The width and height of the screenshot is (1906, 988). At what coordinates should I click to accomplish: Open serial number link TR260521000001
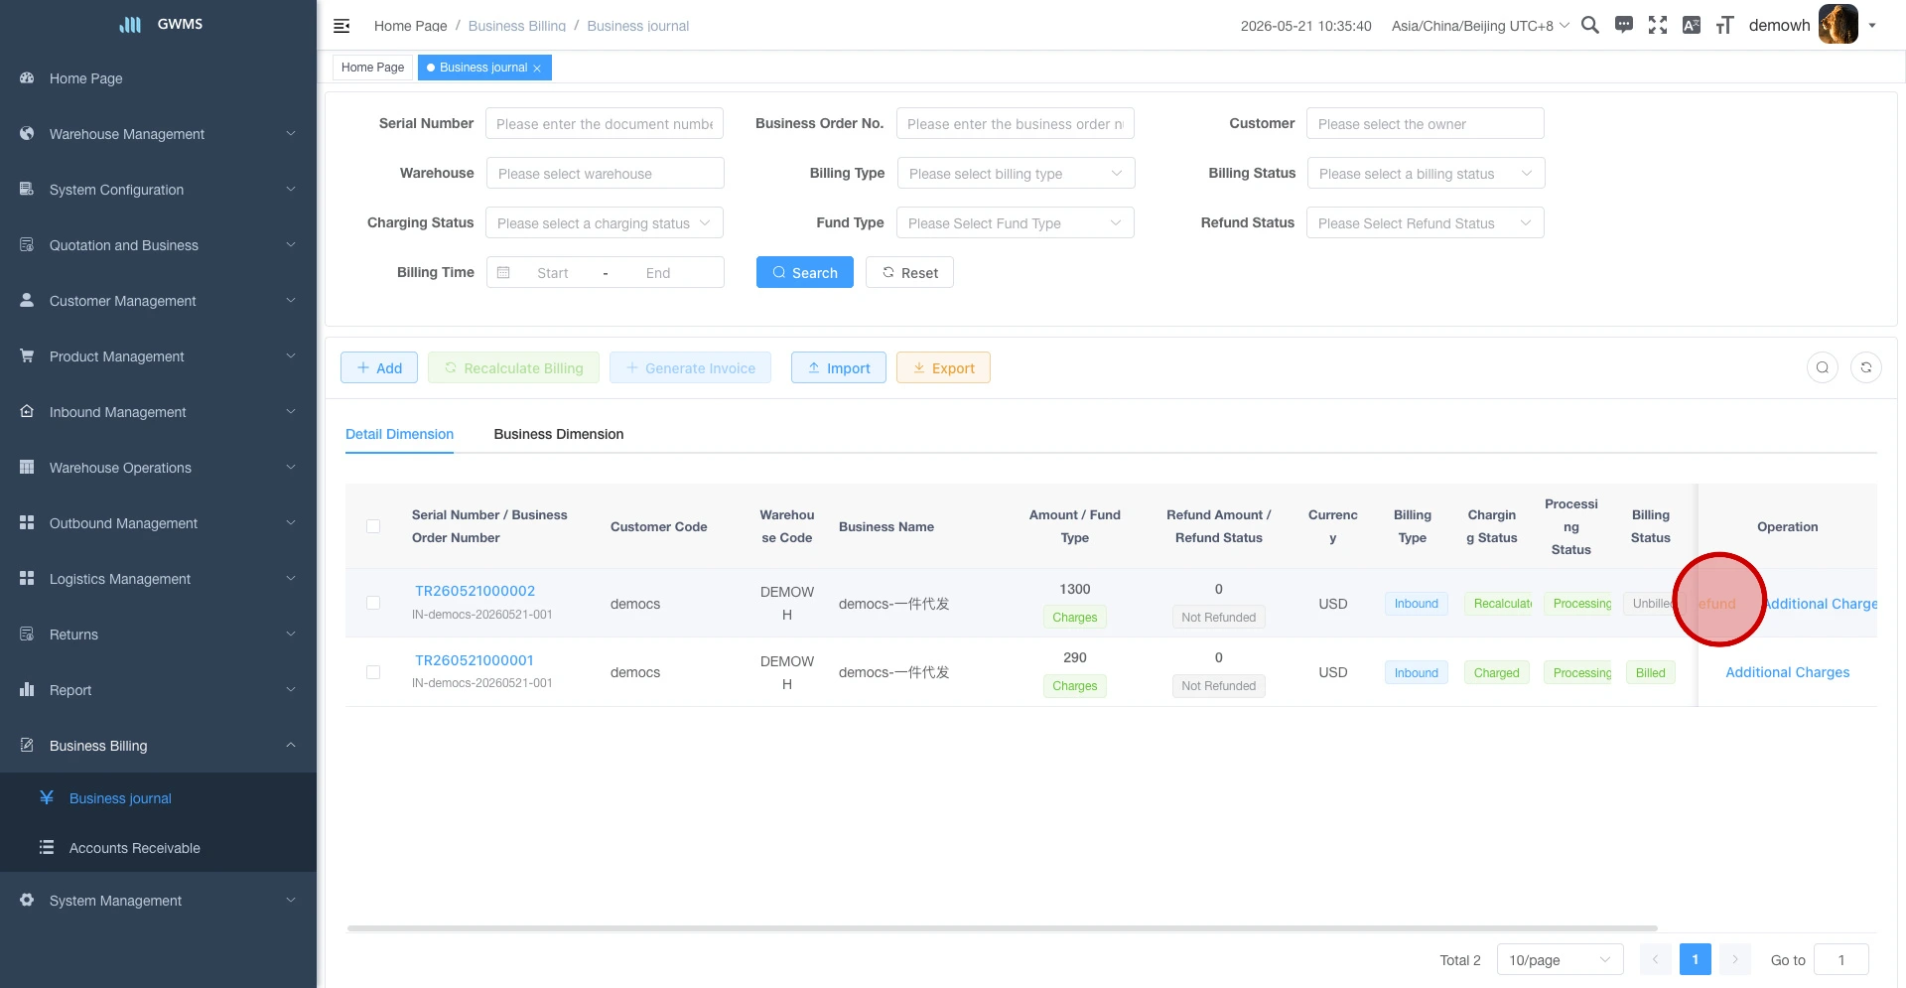[475, 659]
